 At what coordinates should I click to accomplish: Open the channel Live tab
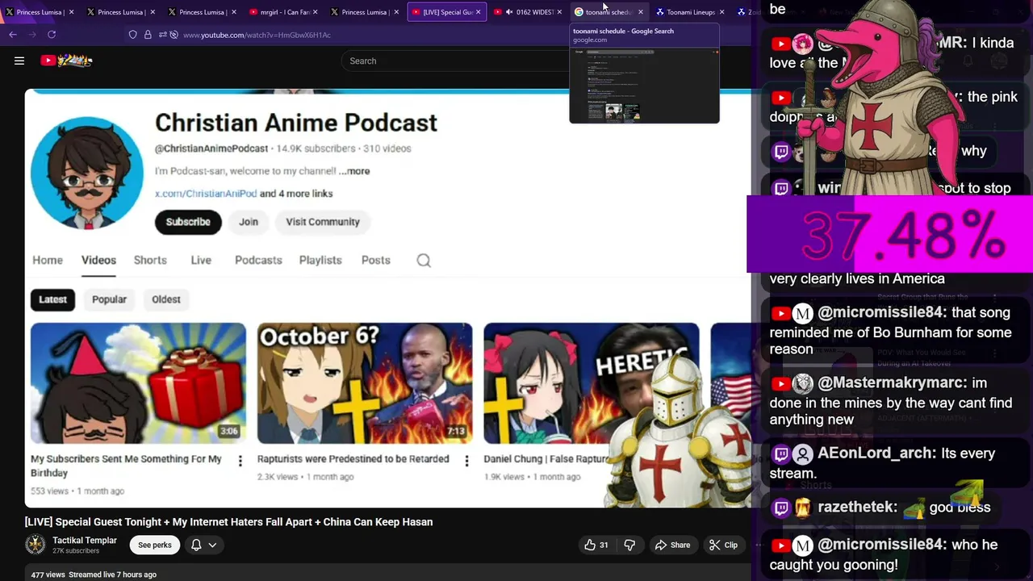coord(201,260)
